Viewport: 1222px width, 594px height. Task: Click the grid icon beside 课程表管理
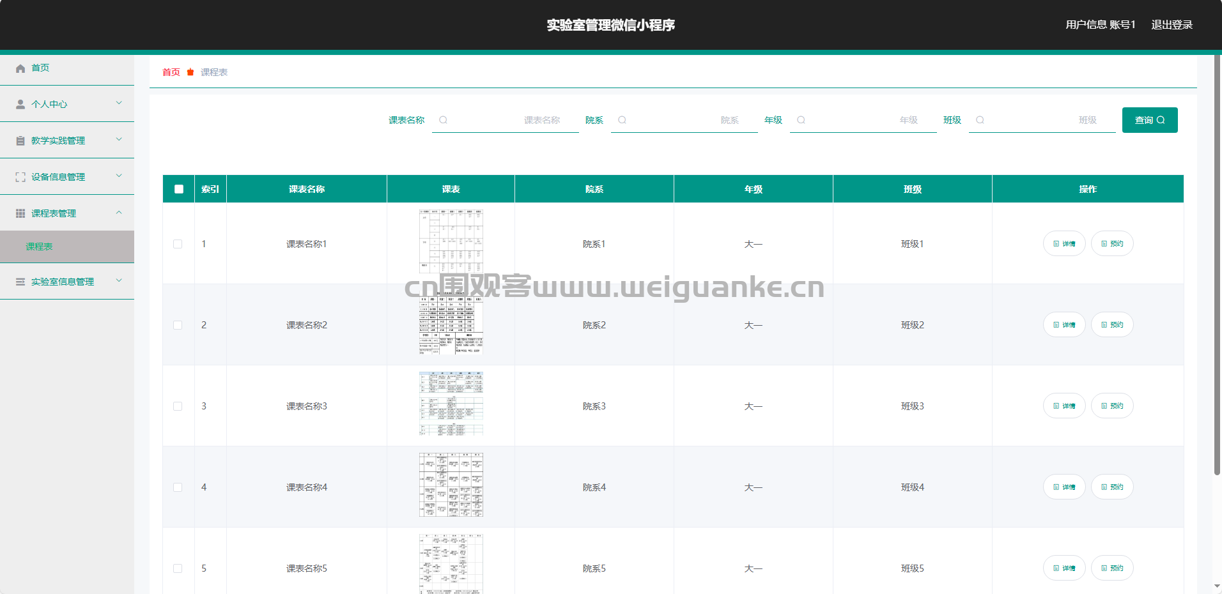(20, 213)
